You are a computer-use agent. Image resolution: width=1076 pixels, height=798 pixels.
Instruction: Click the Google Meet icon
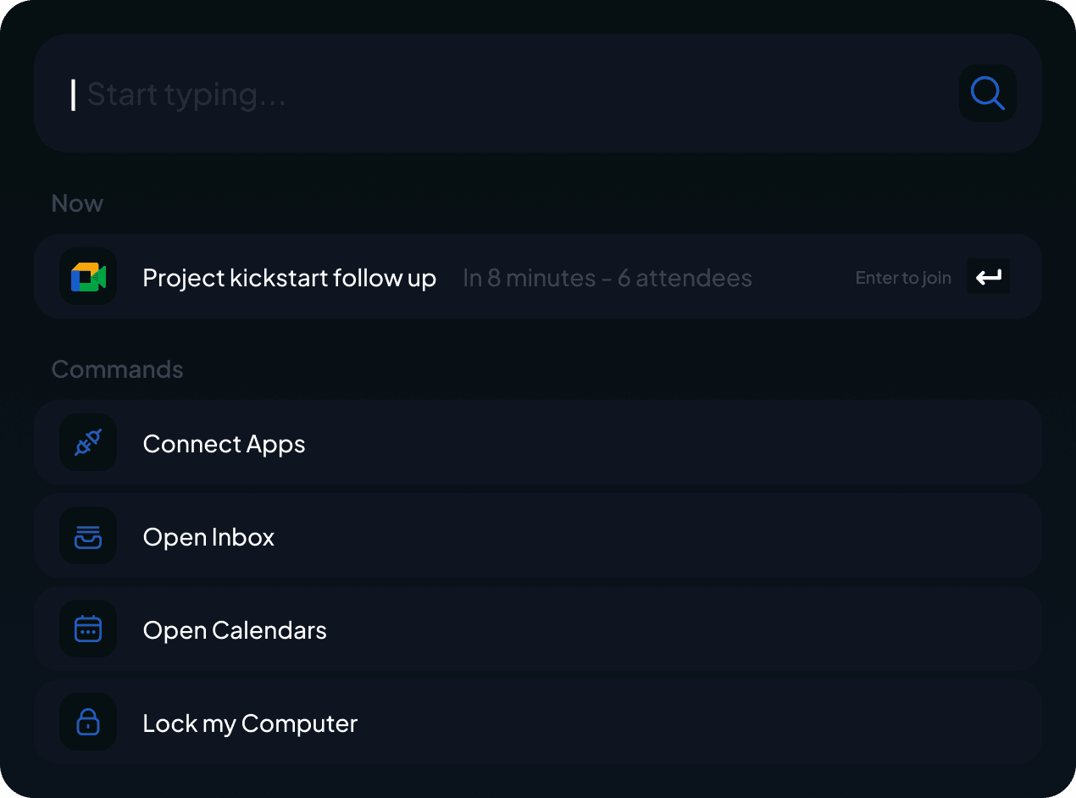[88, 277]
